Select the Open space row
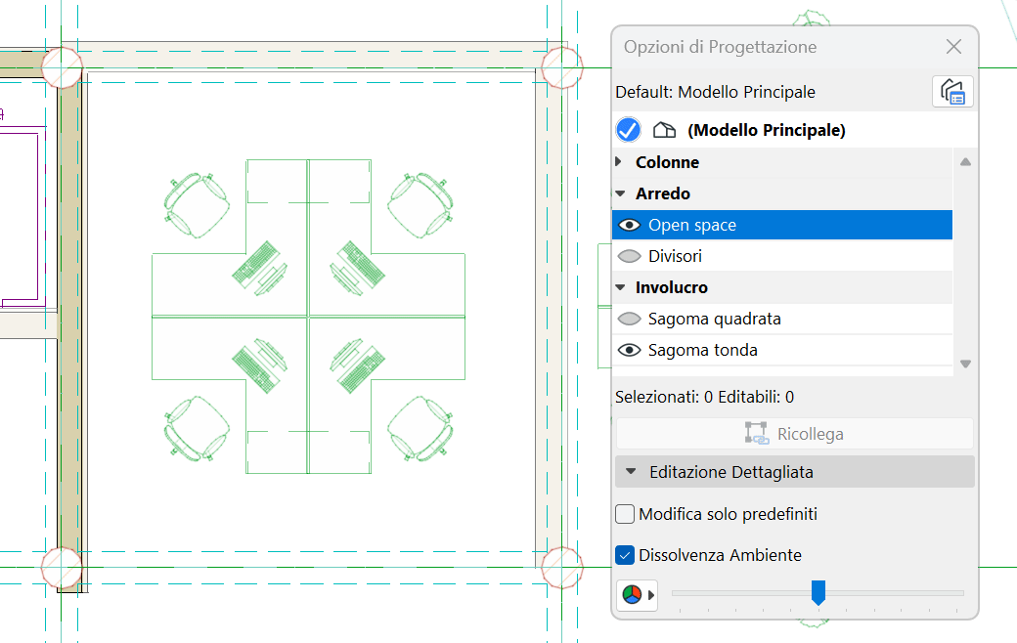This screenshot has width=1017, height=643. 782,225
